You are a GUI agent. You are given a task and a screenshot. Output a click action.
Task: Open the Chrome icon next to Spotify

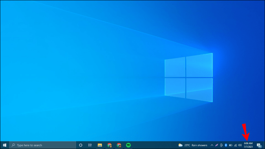(119, 145)
